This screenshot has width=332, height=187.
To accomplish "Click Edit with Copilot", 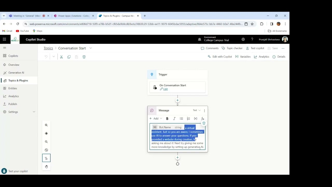I will coord(220,57).
